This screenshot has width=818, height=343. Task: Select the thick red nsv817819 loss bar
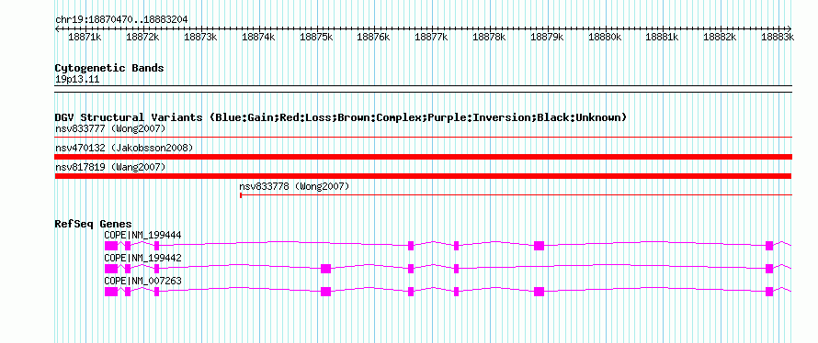point(423,176)
